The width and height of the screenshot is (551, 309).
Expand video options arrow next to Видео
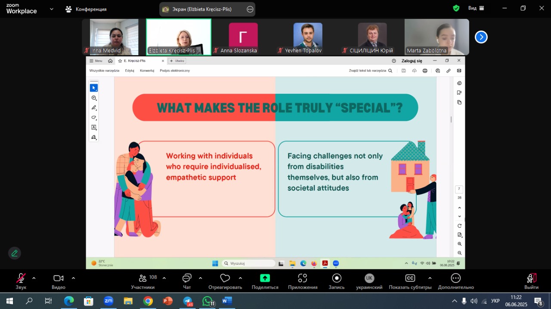[73, 278]
